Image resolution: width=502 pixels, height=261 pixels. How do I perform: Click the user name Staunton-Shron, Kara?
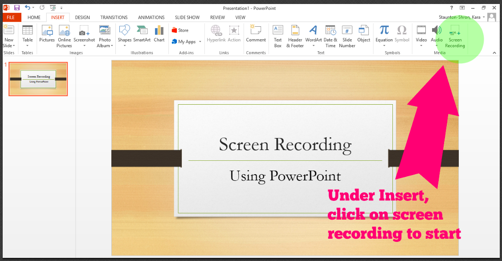coord(459,17)
